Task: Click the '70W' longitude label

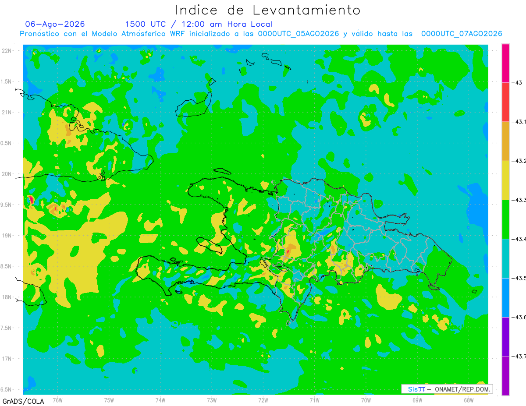Action: [x=366, y=400]
